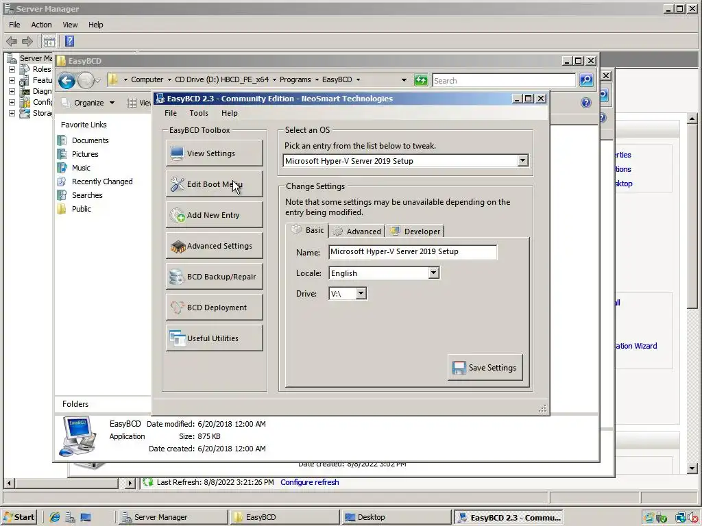Open Pictures favorite link

pyautogui.click(x=85, y=154)
